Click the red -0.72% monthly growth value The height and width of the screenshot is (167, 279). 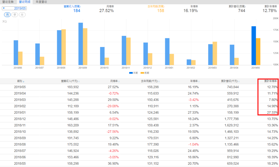114,94
